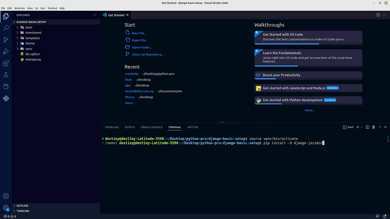
Task: Open the launch profile dropdown beside the plus
Action: point(362,127)
